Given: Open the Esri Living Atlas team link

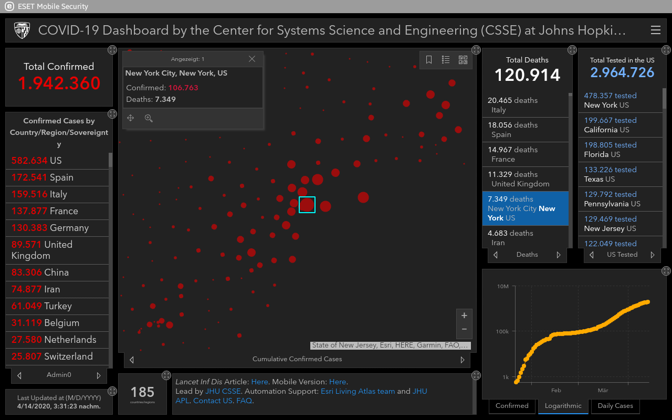Looking at the screenshot, I should [x=358, y=391].
